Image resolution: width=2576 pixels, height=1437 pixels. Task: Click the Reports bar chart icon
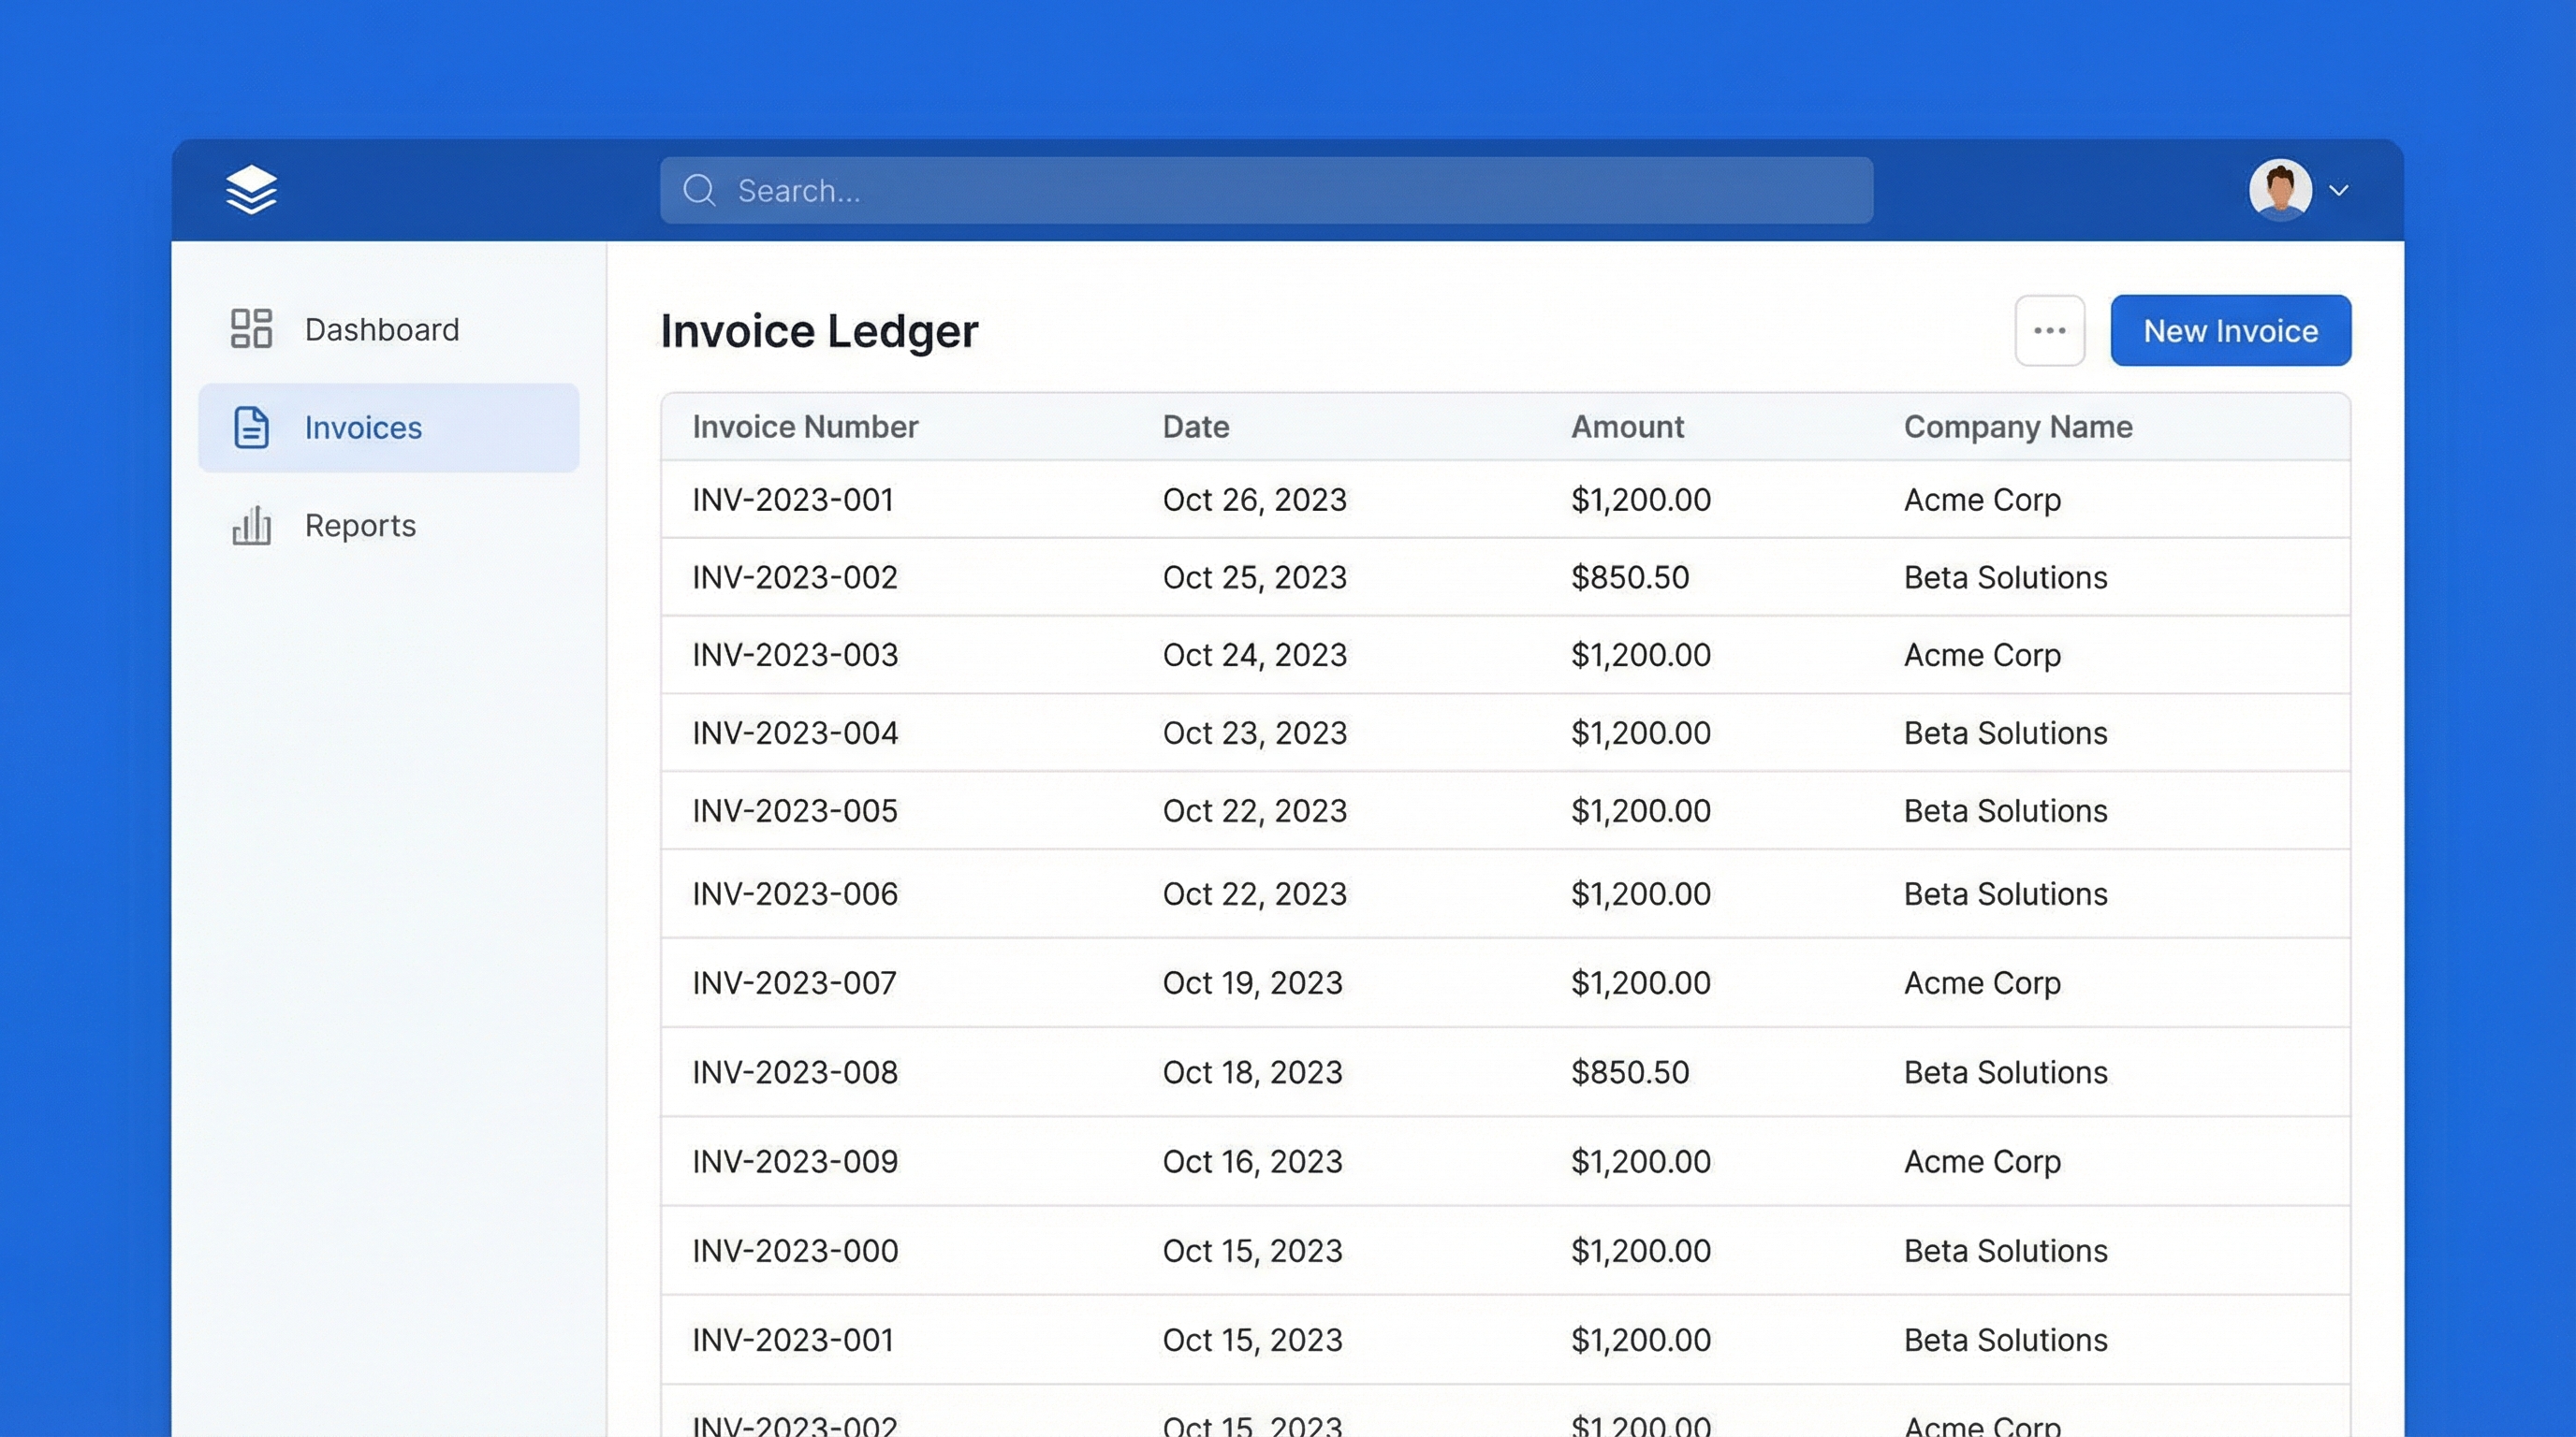[x=251, y=526]
